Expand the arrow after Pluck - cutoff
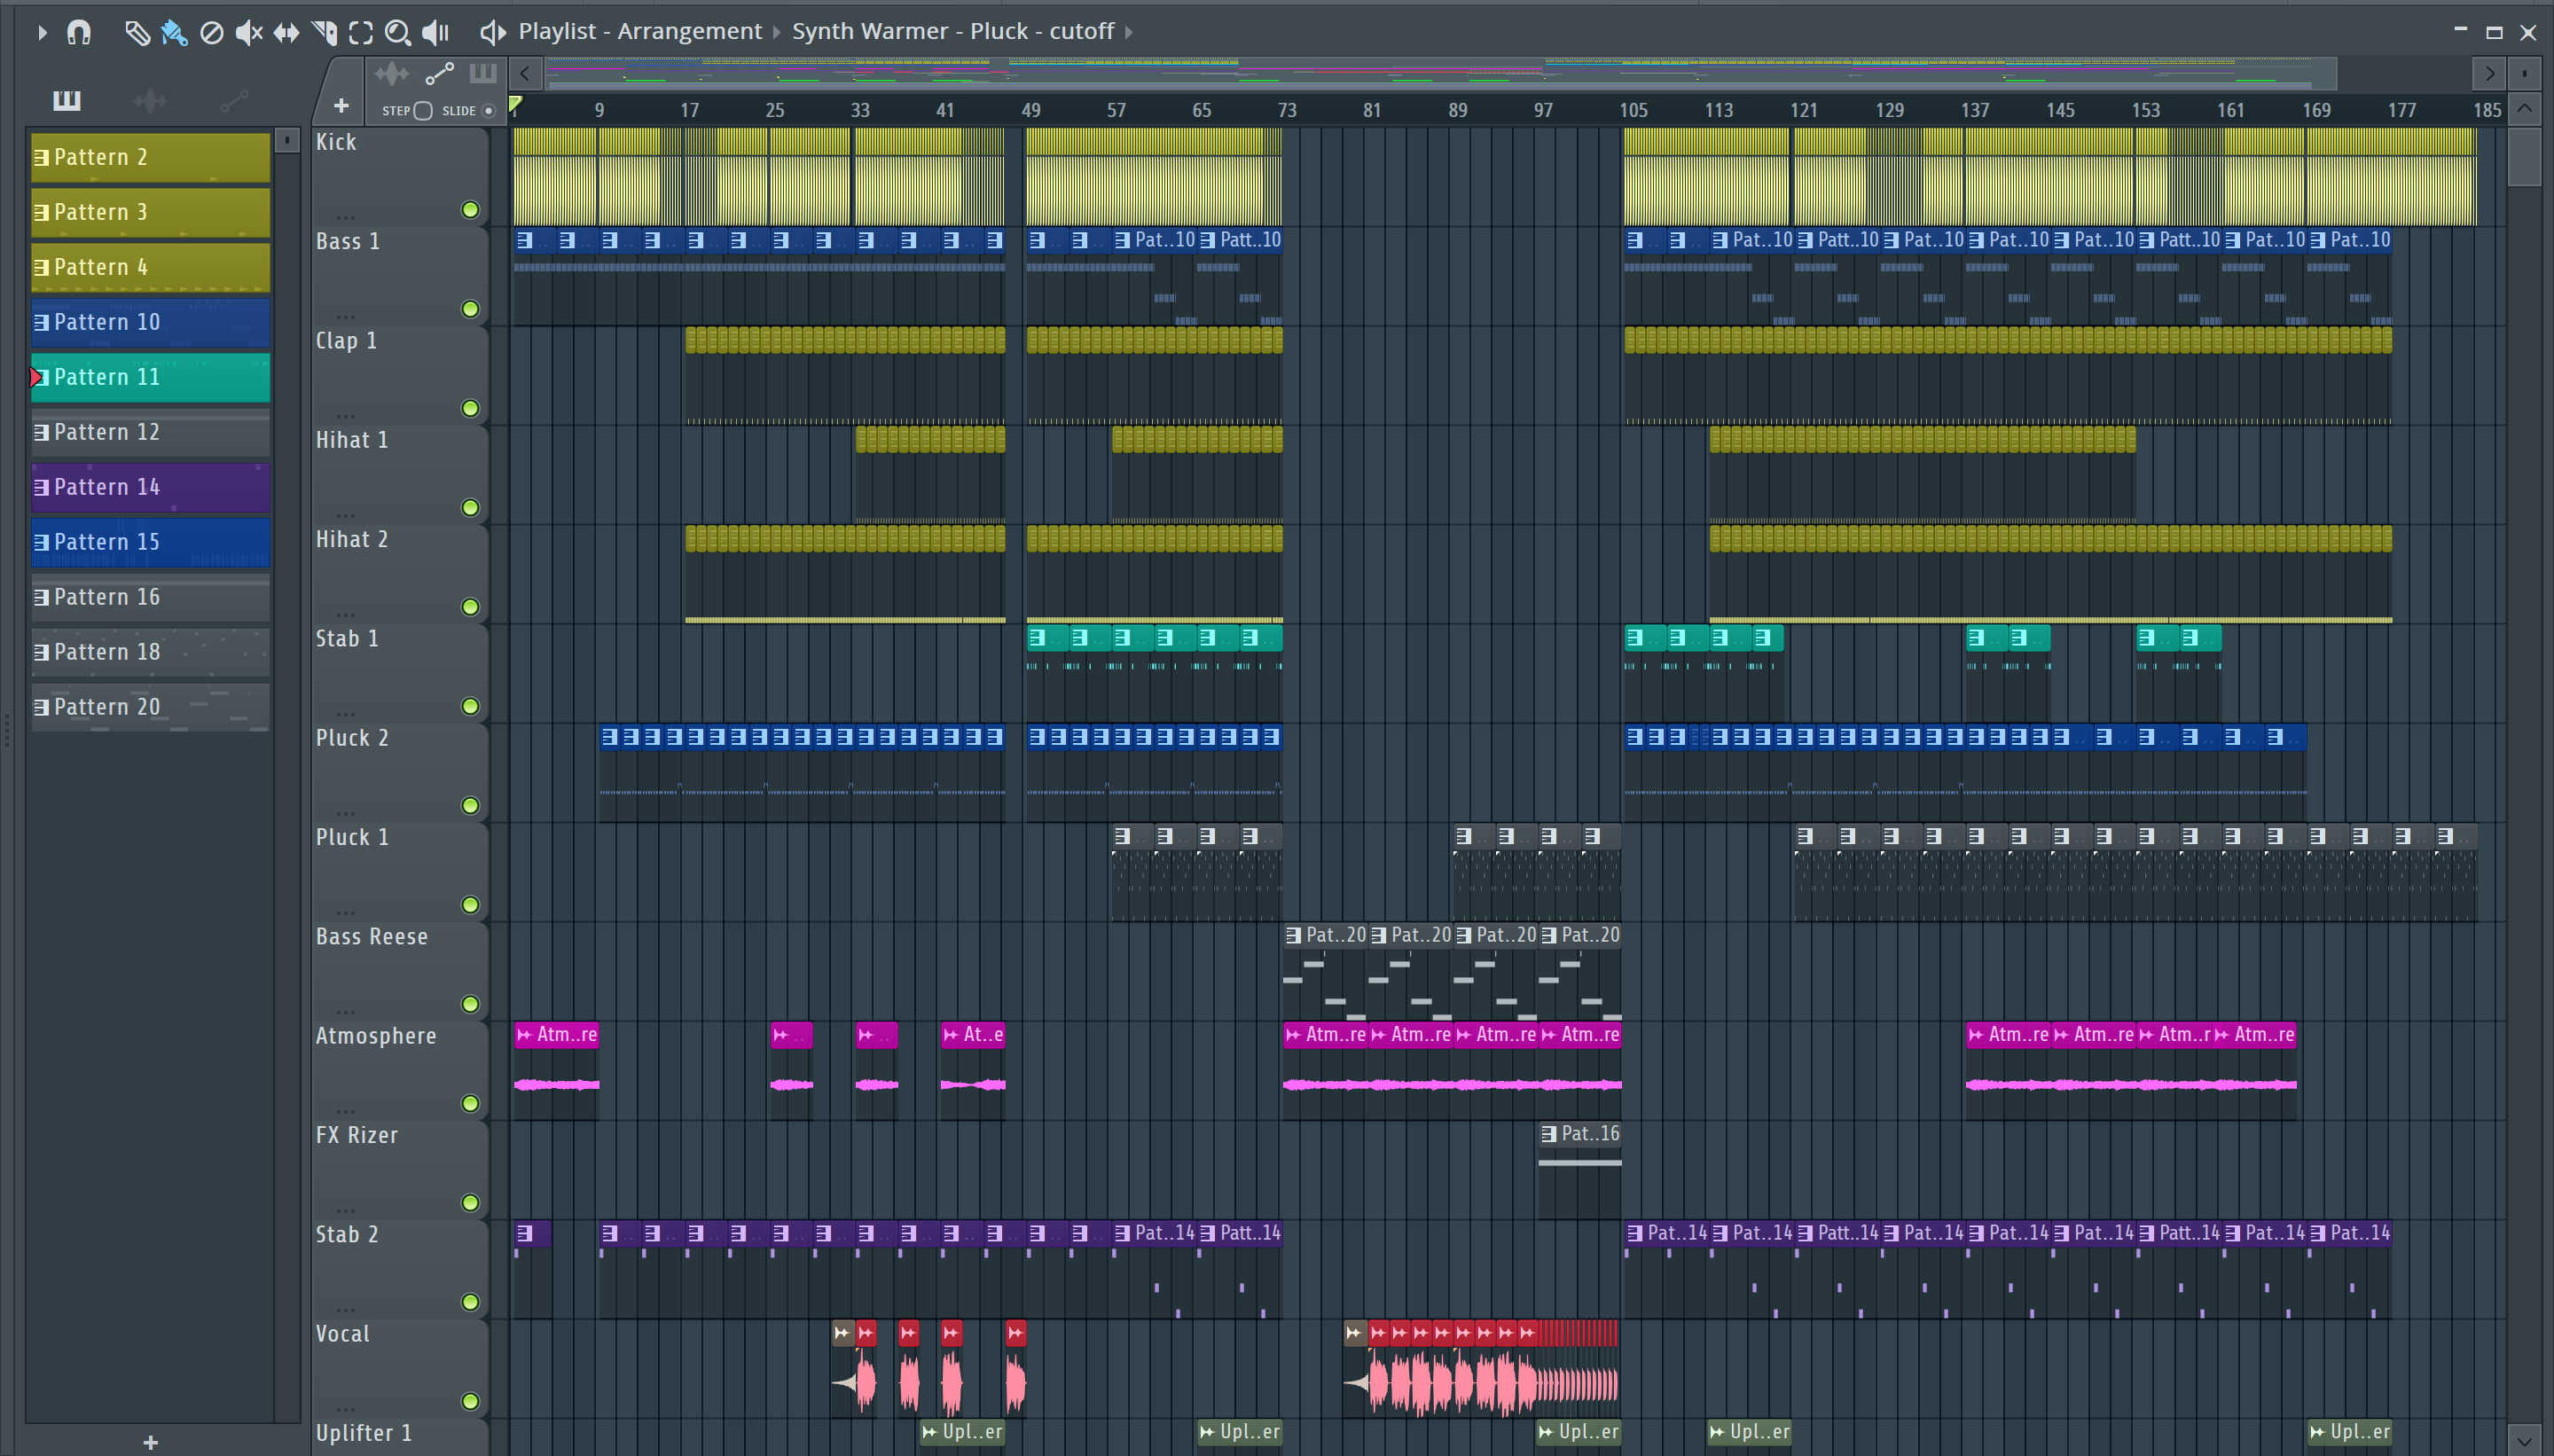 tap(1129, 32)
